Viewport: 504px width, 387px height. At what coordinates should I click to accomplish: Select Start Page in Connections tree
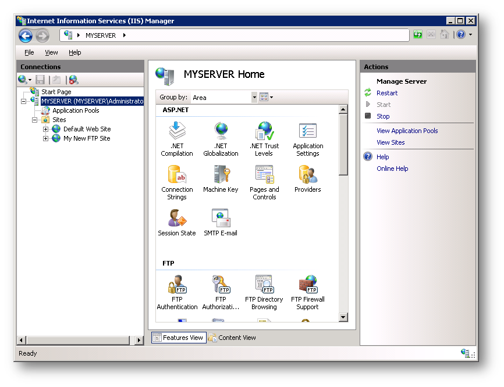56,92
